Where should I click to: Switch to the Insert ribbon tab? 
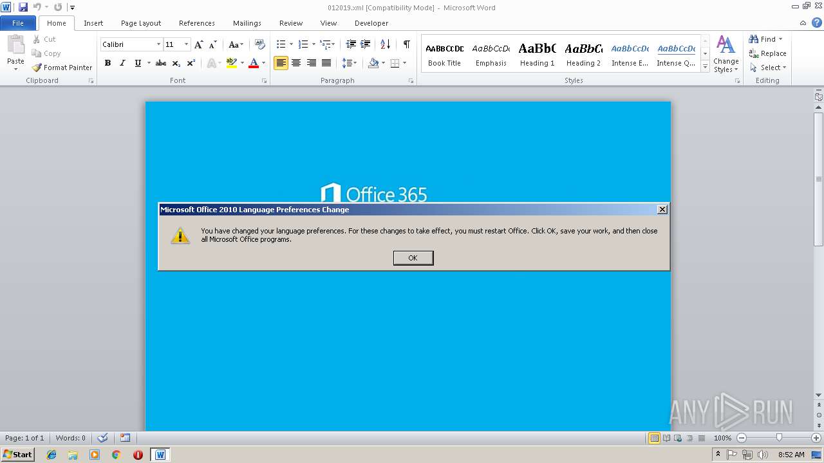click(x=93, y=23)
